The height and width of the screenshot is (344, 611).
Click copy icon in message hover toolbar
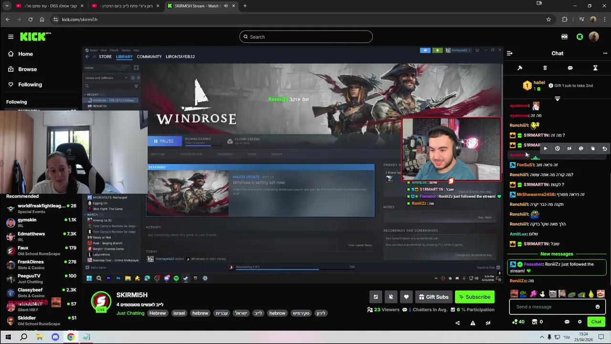click(593, 149)
